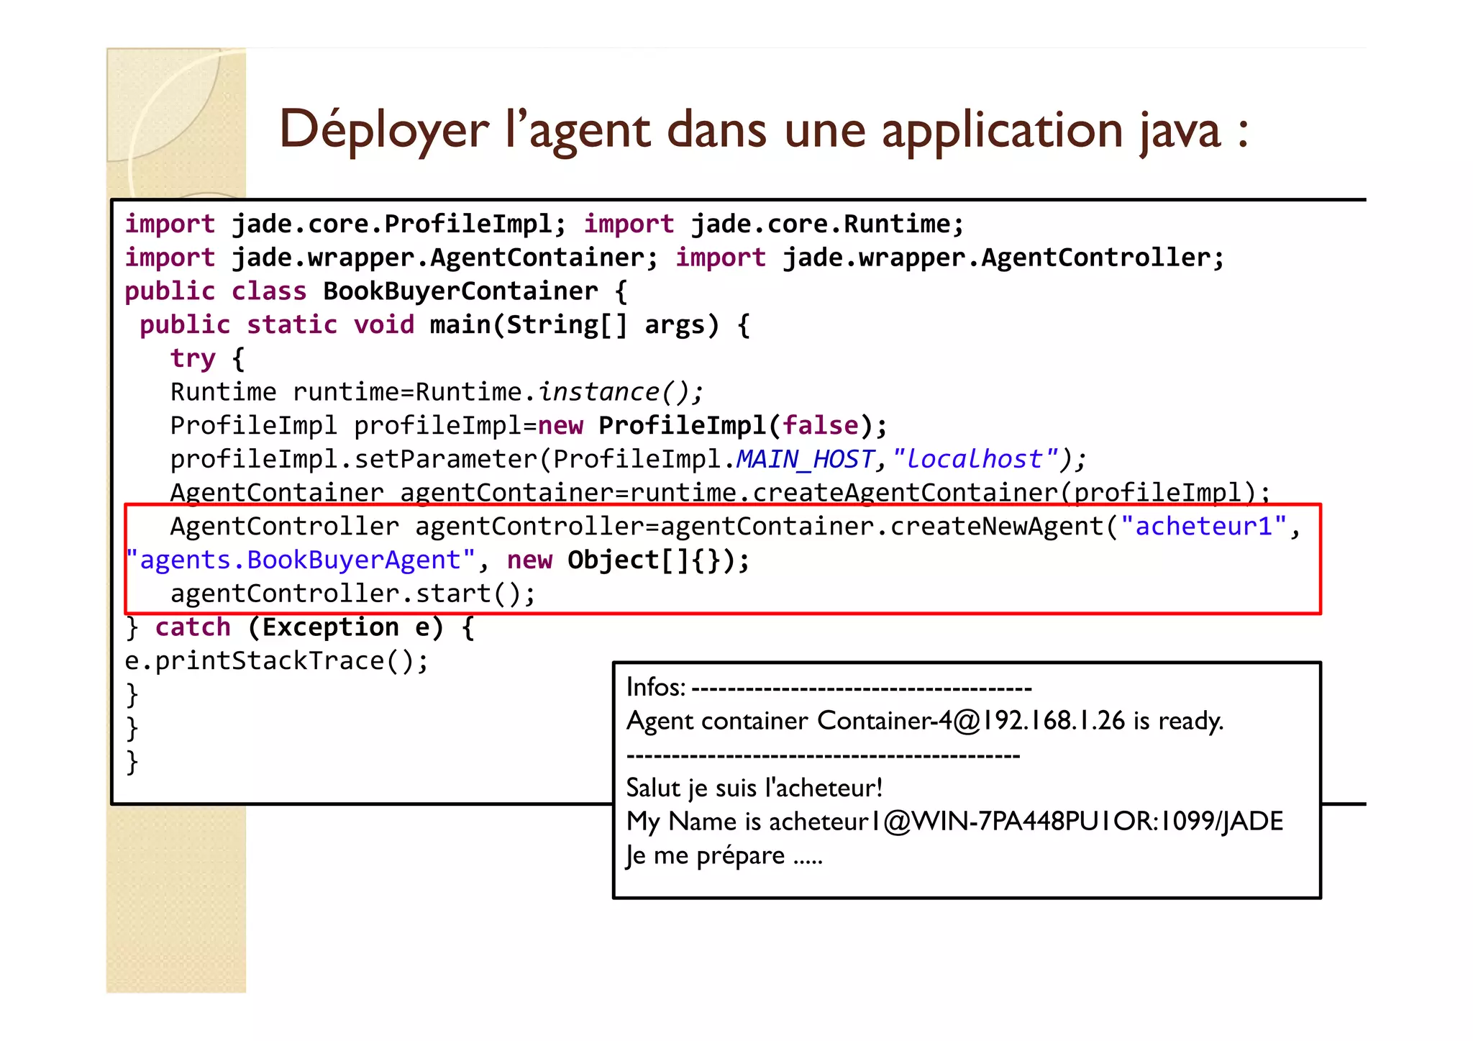Click the 'Infos: ---' line in the output box
This screenshot has height=1041, width=1473.
click(x=829, y=688)
